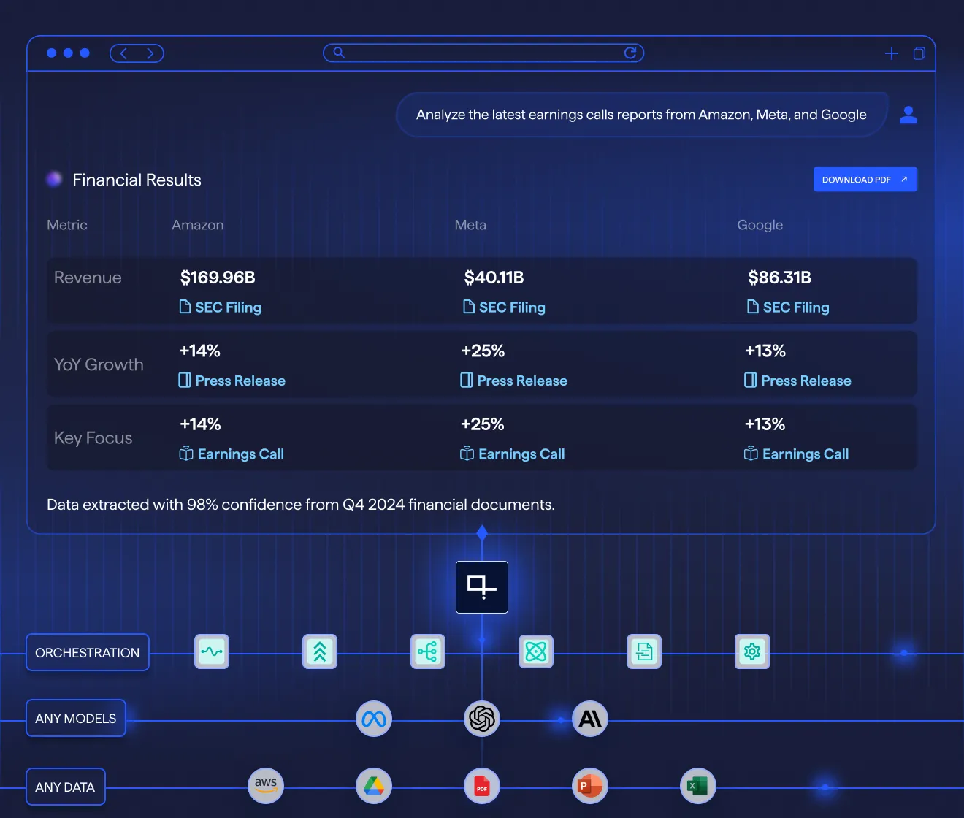Viewport: 964px width, 818px height.
Task: Select the Anthropic model icon
Action: click(590, 719)
